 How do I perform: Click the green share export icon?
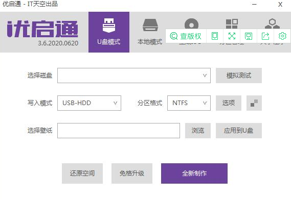pyautogui.click(x=265, y=36)
